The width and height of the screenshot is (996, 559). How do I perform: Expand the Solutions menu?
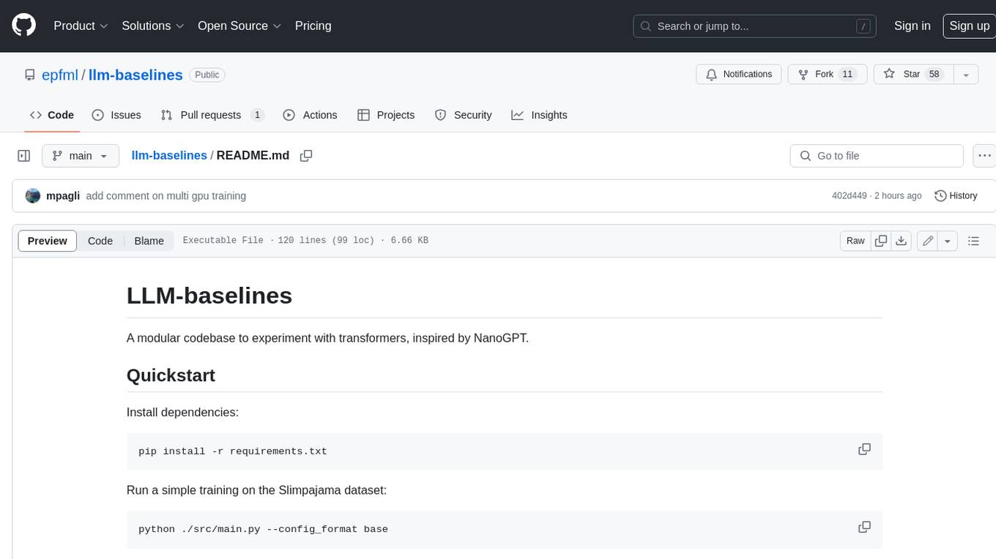tap(153, 26)
